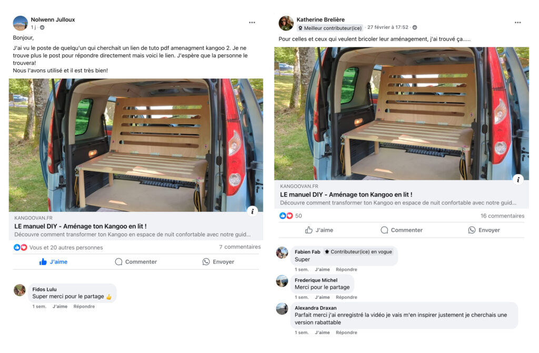Image resolution: width=539 pixels, height=353 pixels.
Task: Open options menu on Katherine Brelière's post
Action: (x=517, y=23)
